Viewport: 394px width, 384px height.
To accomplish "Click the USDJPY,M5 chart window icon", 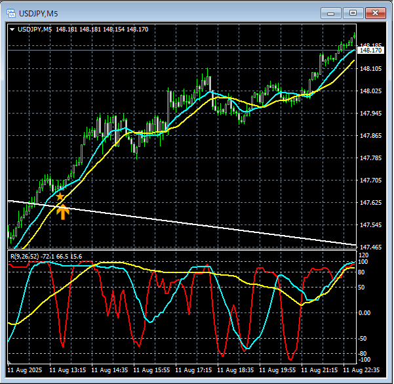I will 11,13.
